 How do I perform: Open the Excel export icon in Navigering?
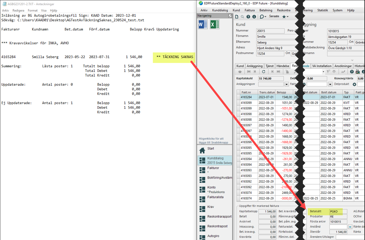[214, 24]
